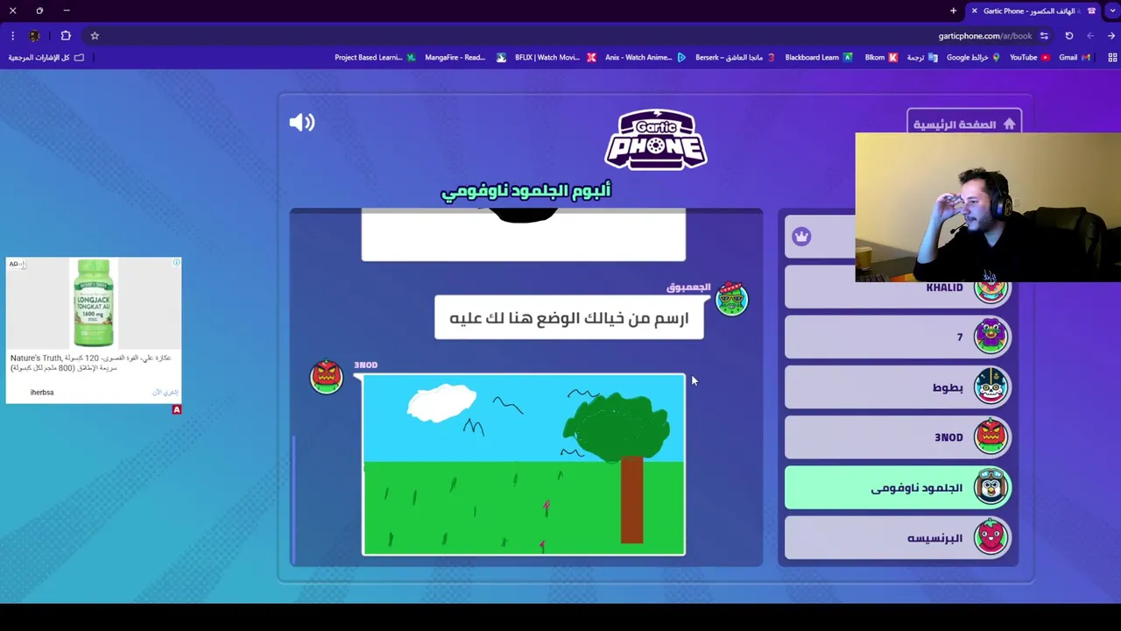Click the green avatar of الجعمبوق
The width and height of the screenshot is (1121, 631).
732,300
